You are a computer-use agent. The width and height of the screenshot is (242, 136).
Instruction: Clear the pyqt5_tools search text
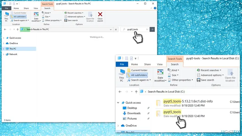coord(147,29)
